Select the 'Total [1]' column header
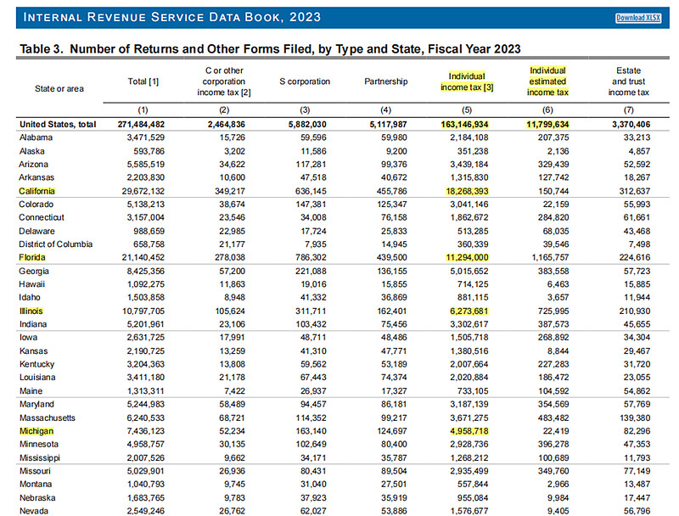 [x=143, y=81]
